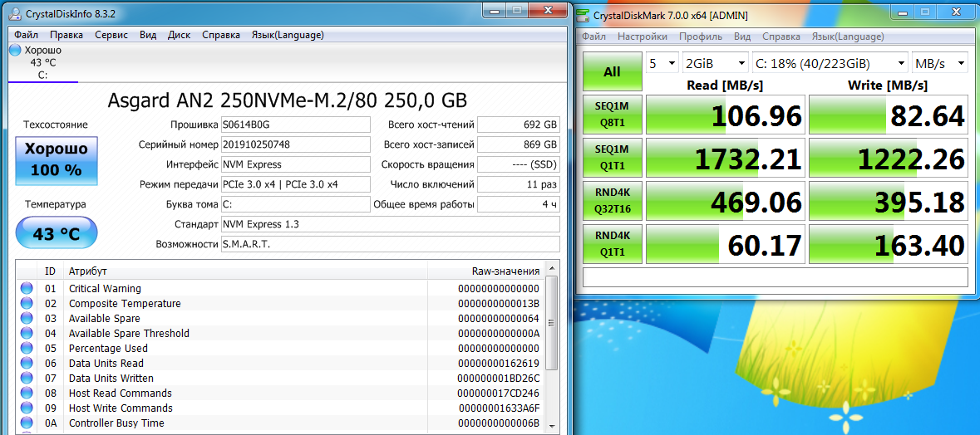Click total host writes value 869 GB
The width and height of the screenshot is (980, 435).
pyautogui.click(x=519, y=144)
